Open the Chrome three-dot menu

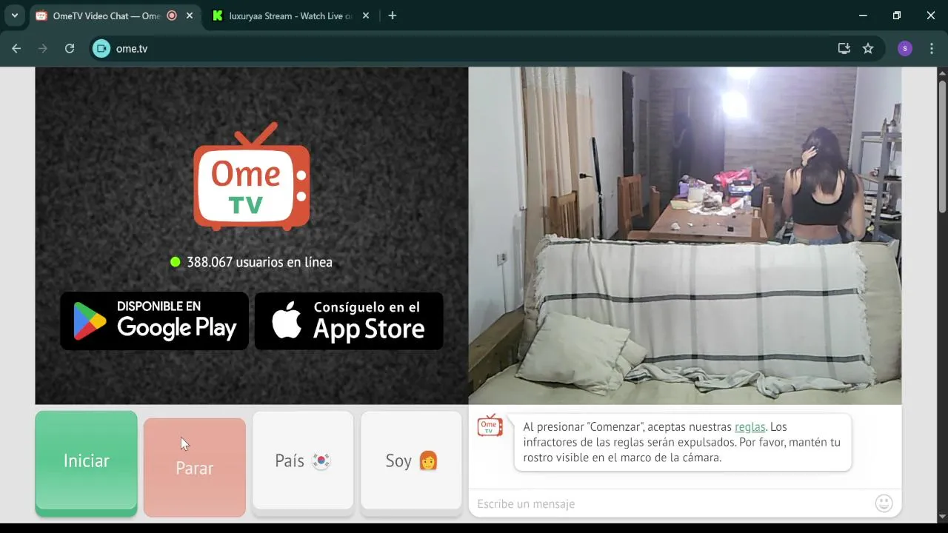(x=931, y=48)
